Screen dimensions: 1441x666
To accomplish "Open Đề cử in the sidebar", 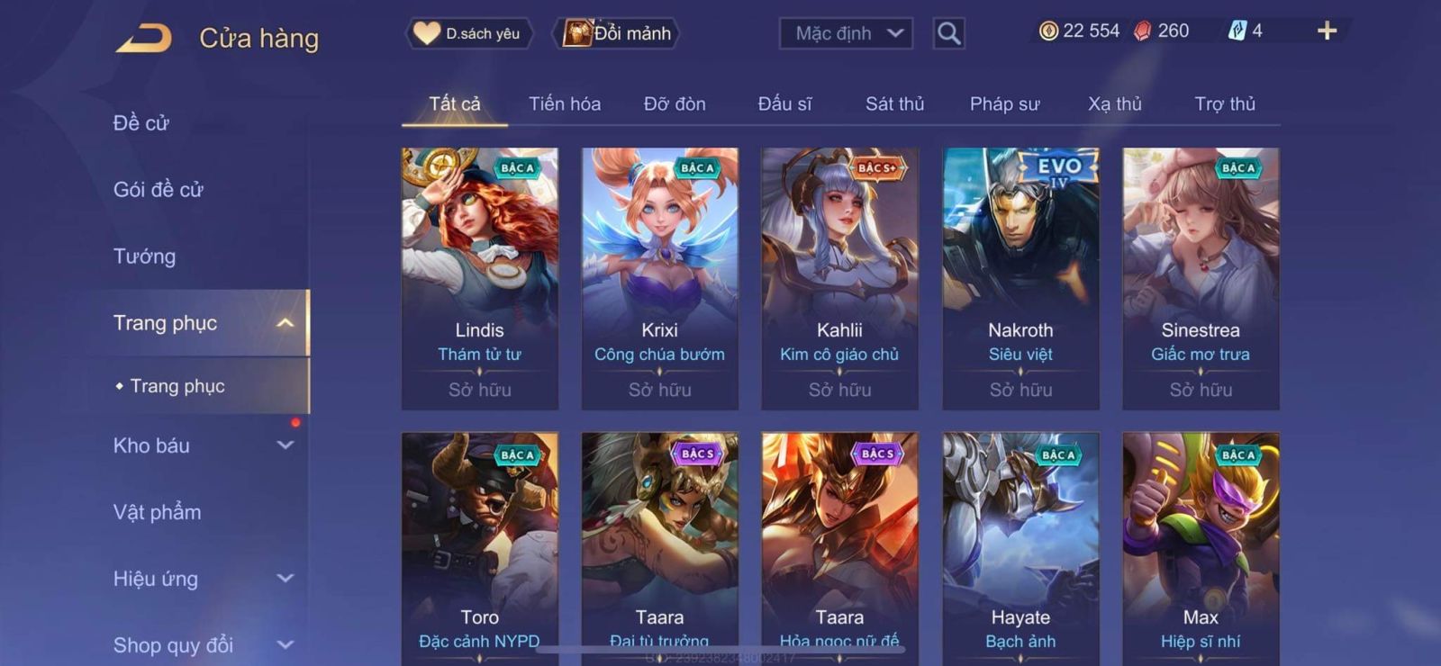I will pos(141,123).
